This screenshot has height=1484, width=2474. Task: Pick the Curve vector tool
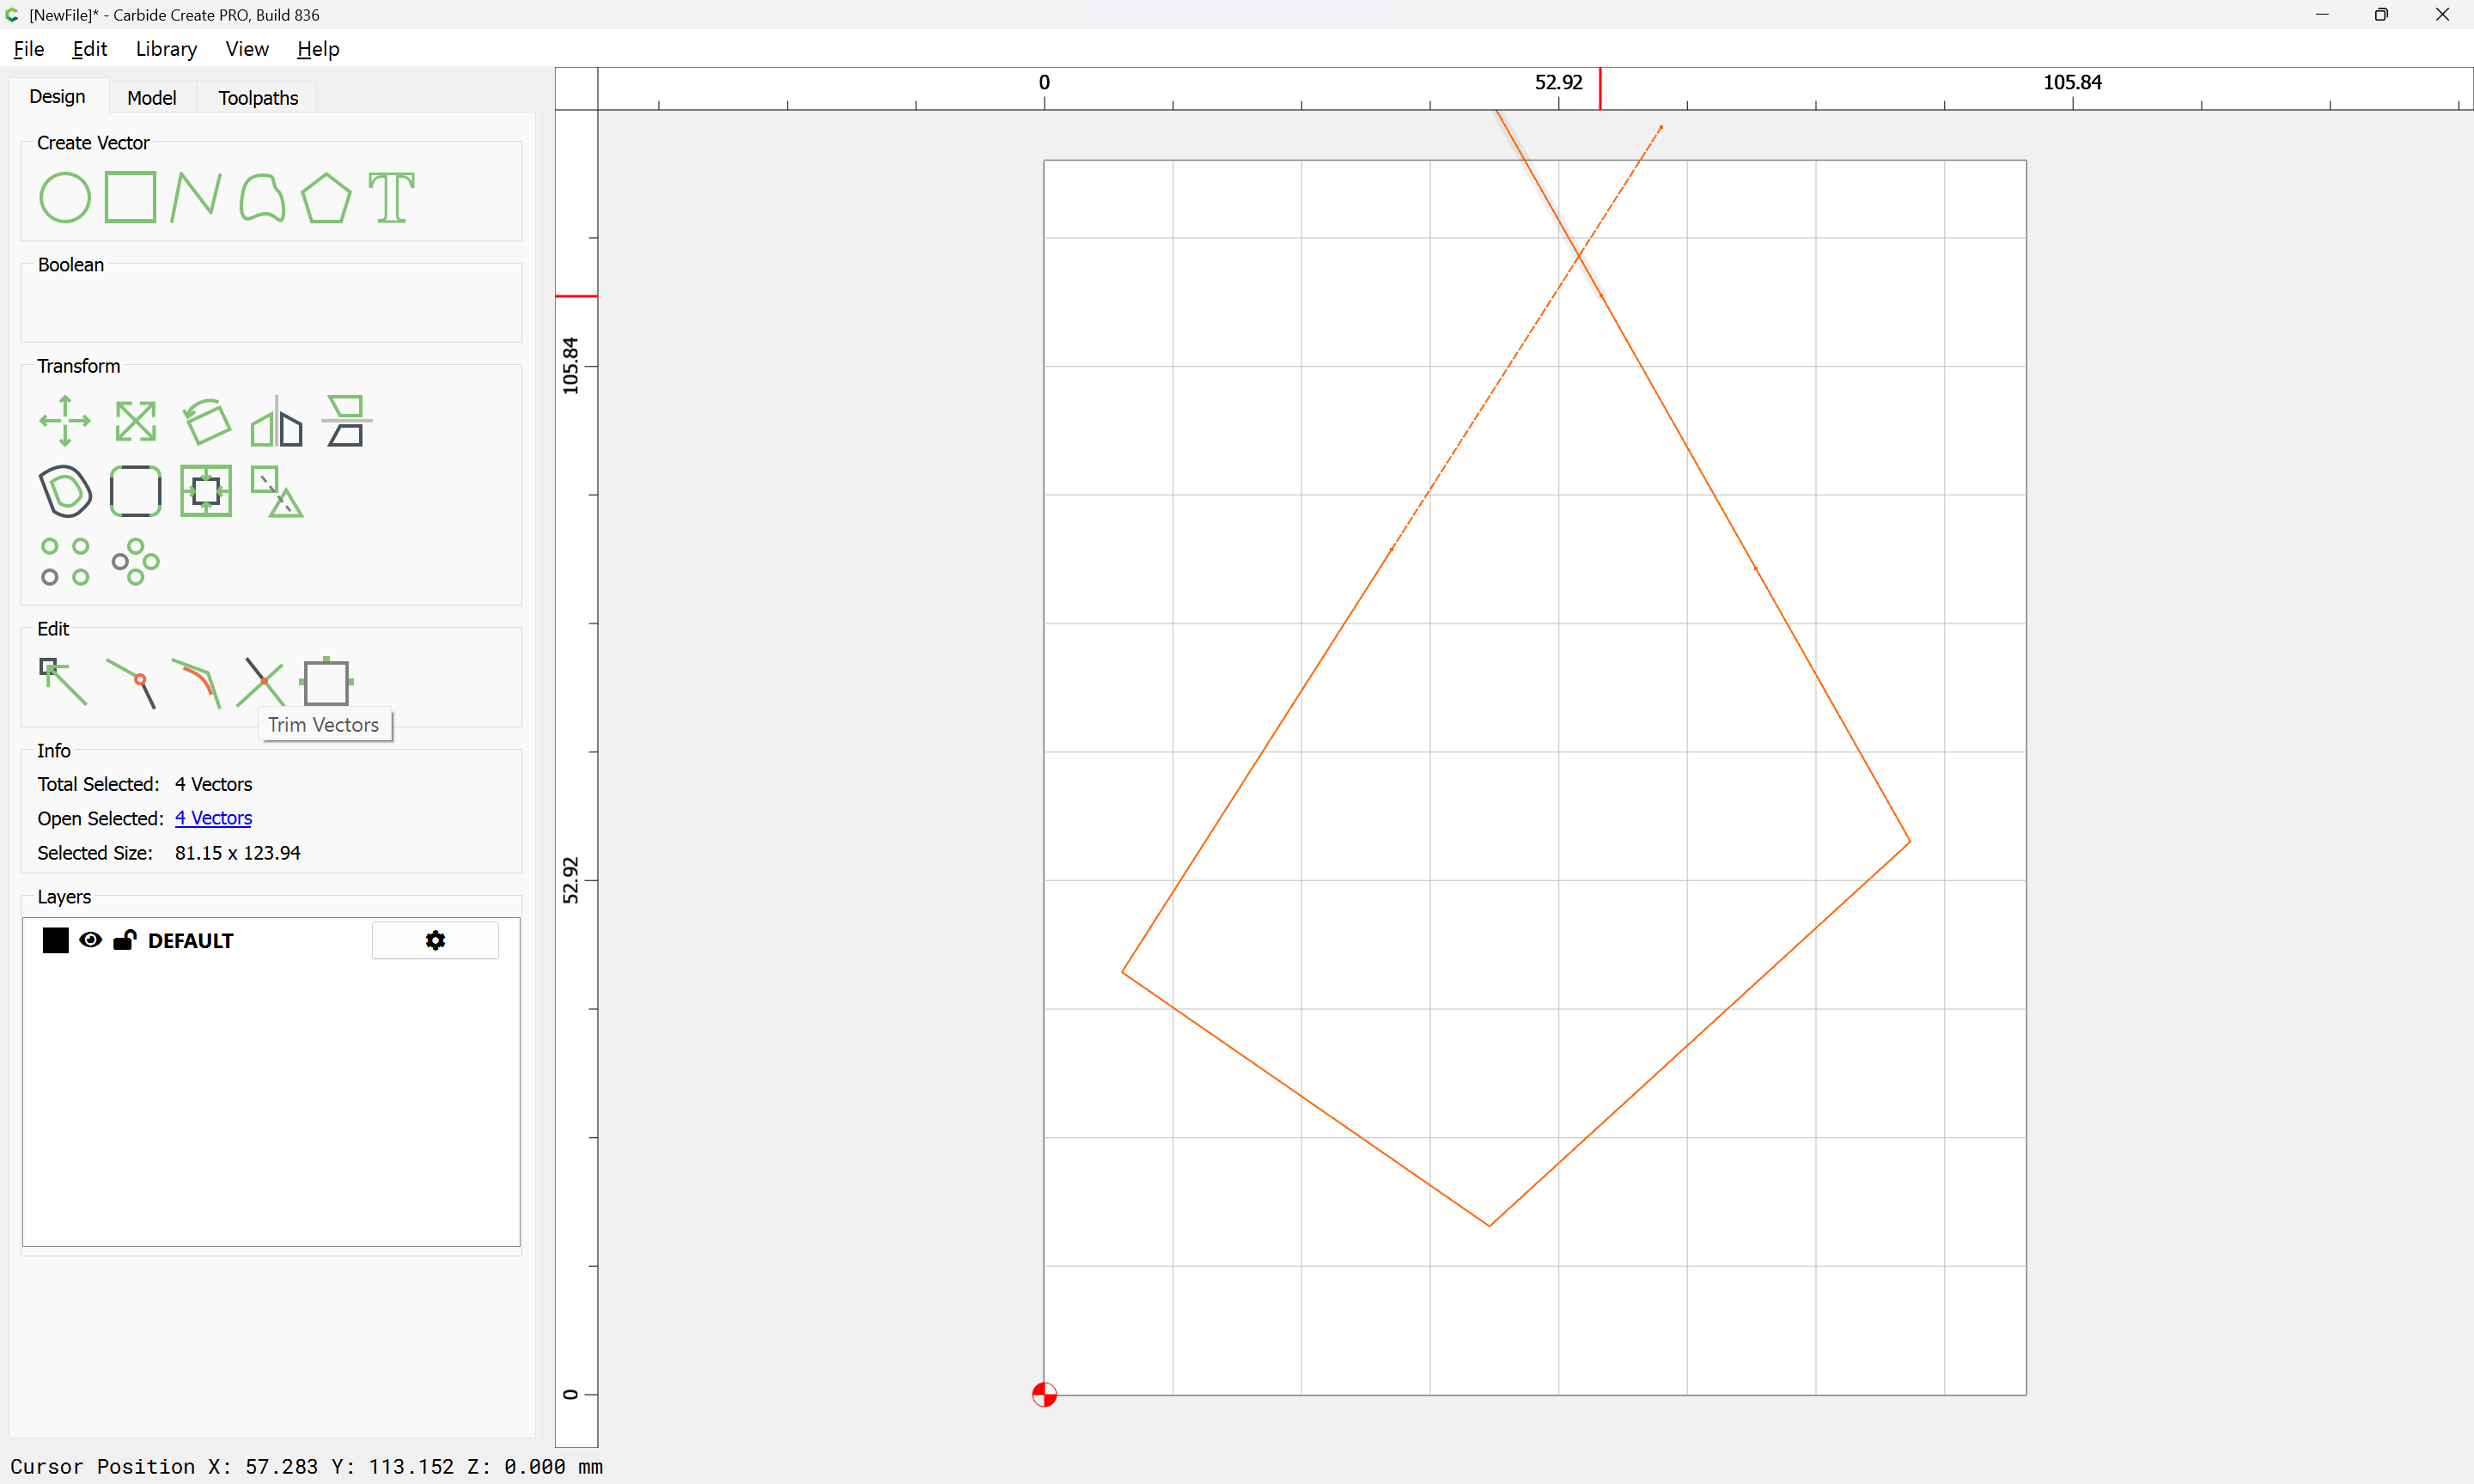point(262,197)
